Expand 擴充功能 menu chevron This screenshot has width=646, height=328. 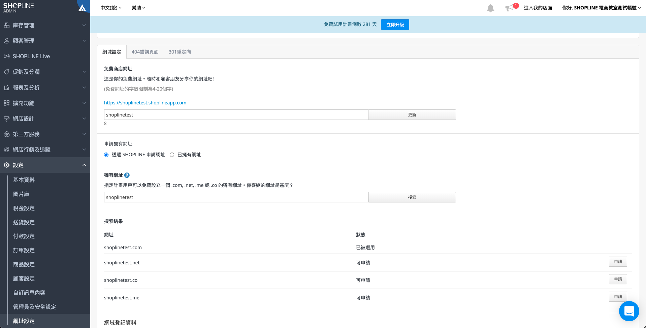[x=84, y=103]
